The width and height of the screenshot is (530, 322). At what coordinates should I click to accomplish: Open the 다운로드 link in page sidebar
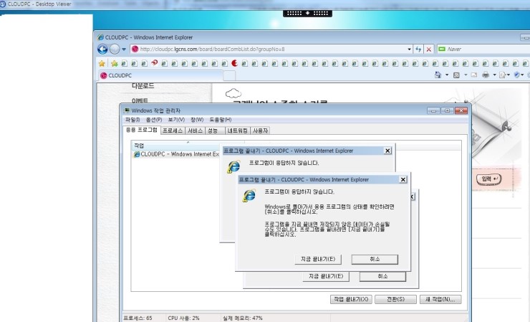point(143,86)
